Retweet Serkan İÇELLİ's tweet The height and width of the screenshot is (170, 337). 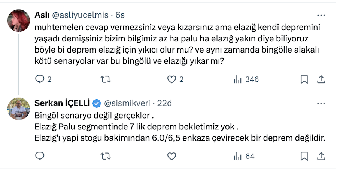point(106,156)
